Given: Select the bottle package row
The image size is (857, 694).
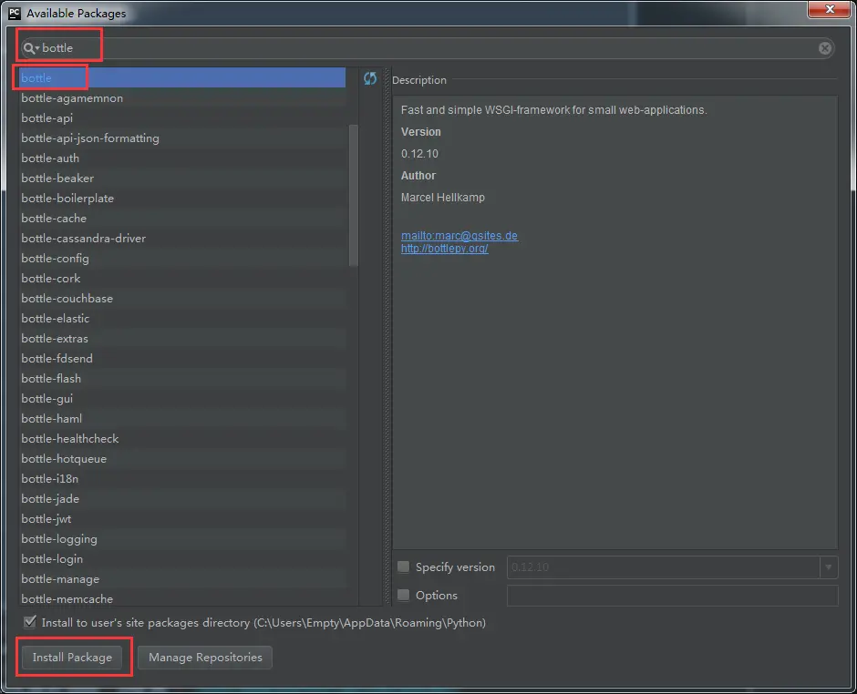Looking at the screenshot, I should pyautogui.click(x=182, y=77).
